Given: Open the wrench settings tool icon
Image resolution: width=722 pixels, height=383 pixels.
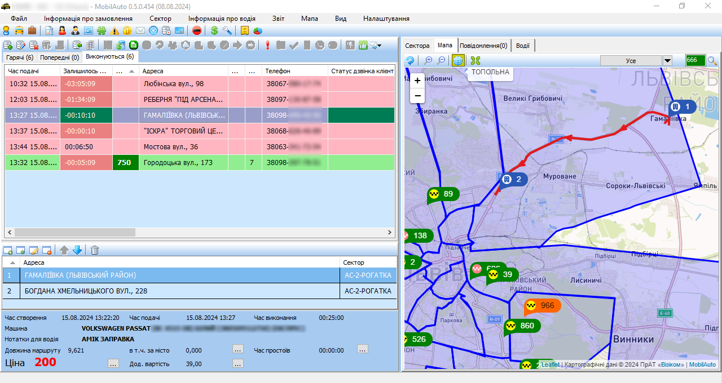Looking at the screenshot, I should coord(227,30).
